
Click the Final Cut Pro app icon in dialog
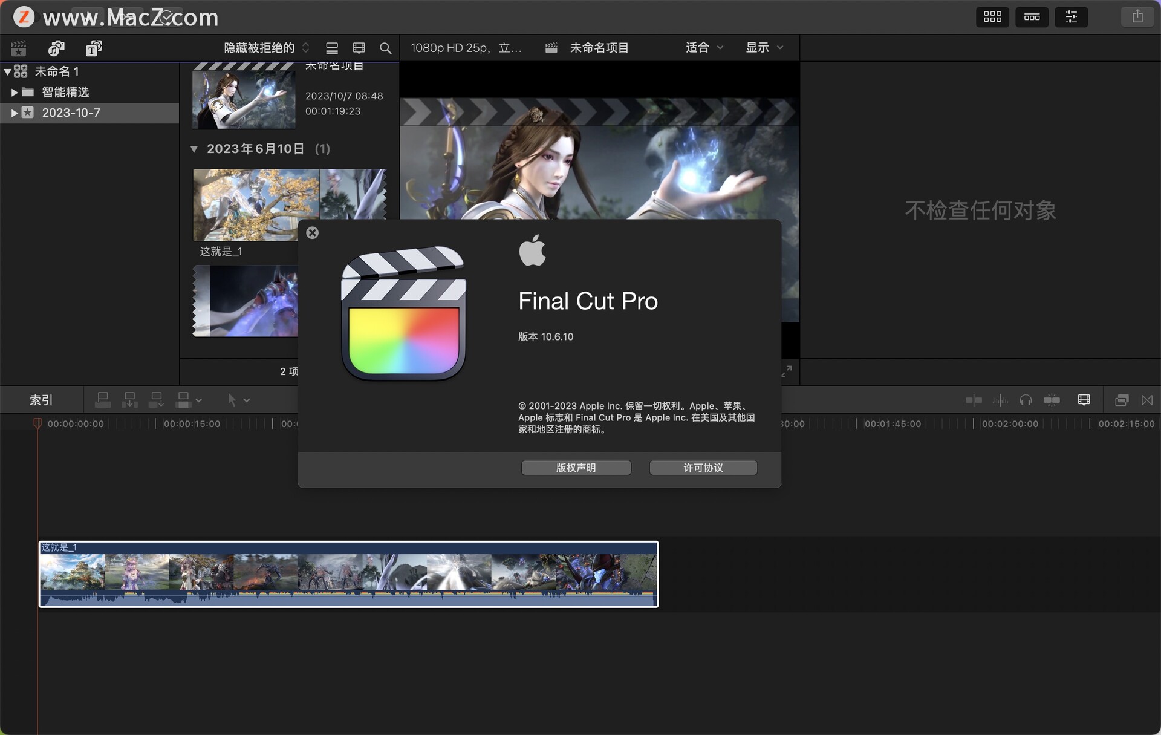coord(404,313)
